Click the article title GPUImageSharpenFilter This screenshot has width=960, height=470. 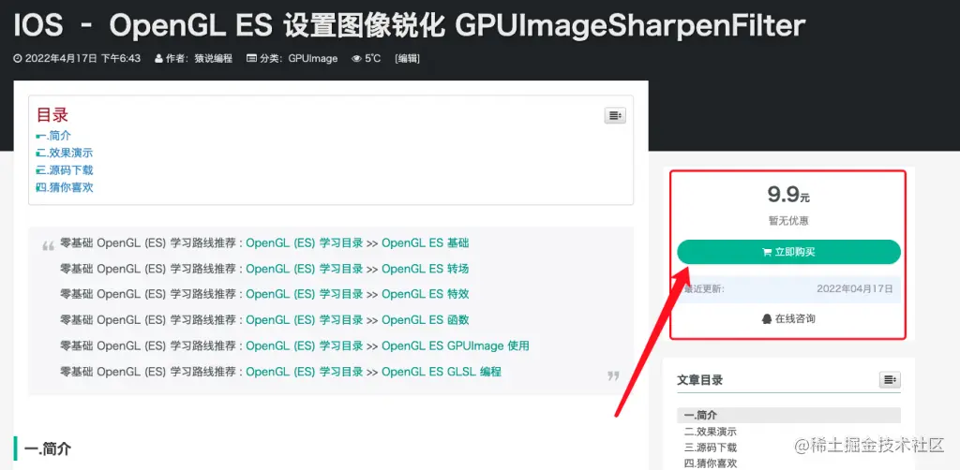[x=631, y=25]
